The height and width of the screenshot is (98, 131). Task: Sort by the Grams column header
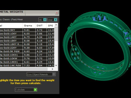tap(29, 26)
